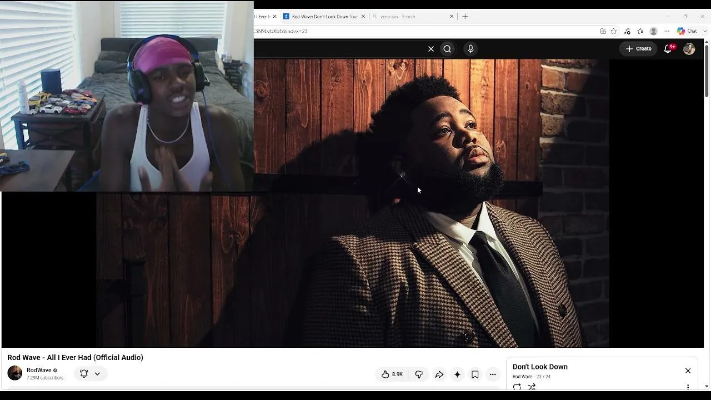The height and width of the screenshot is (400, 711).
Task: Open a new browser tab
Action: click(x=465, y=17)
